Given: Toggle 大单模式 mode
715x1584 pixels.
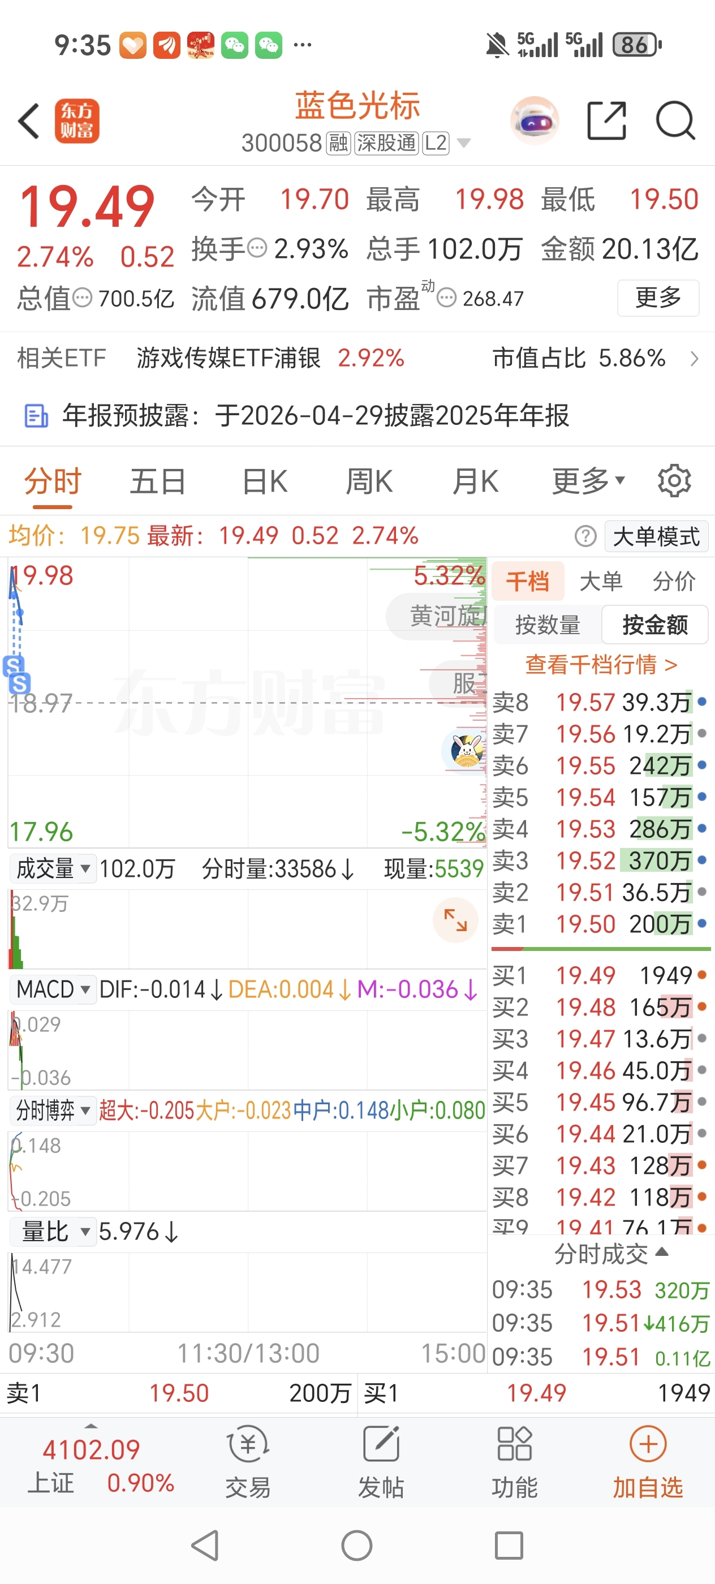Looking at the screenshot, I should click(657, 536).
